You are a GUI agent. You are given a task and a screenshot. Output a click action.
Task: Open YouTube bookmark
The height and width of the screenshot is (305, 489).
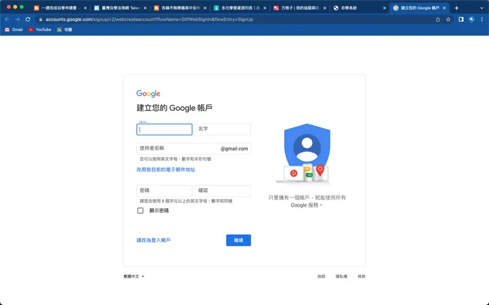point(40,30)
